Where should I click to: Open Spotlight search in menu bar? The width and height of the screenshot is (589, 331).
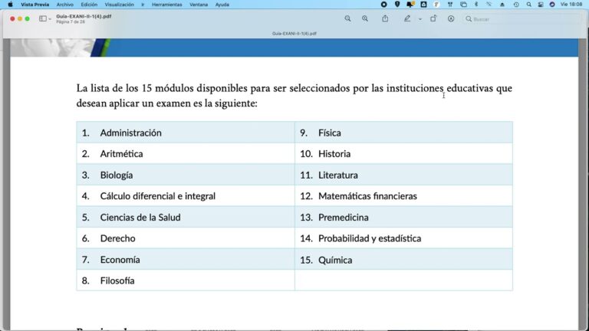coord(528,5)
